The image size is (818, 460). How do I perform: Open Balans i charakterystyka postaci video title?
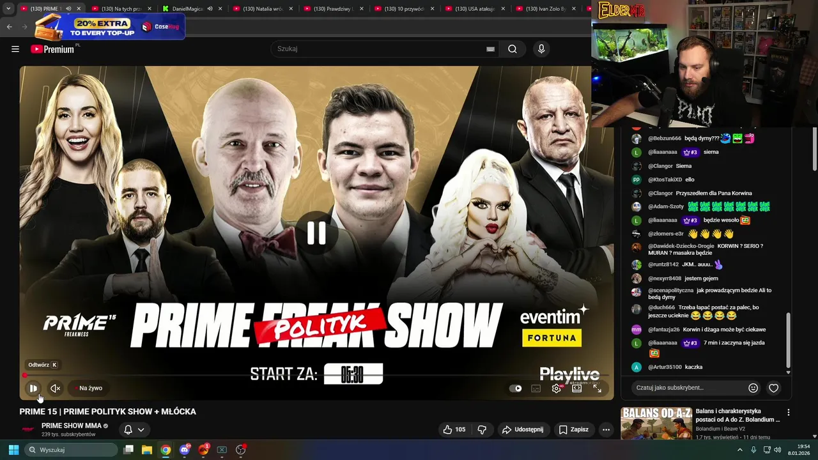[x=737, y=415]
